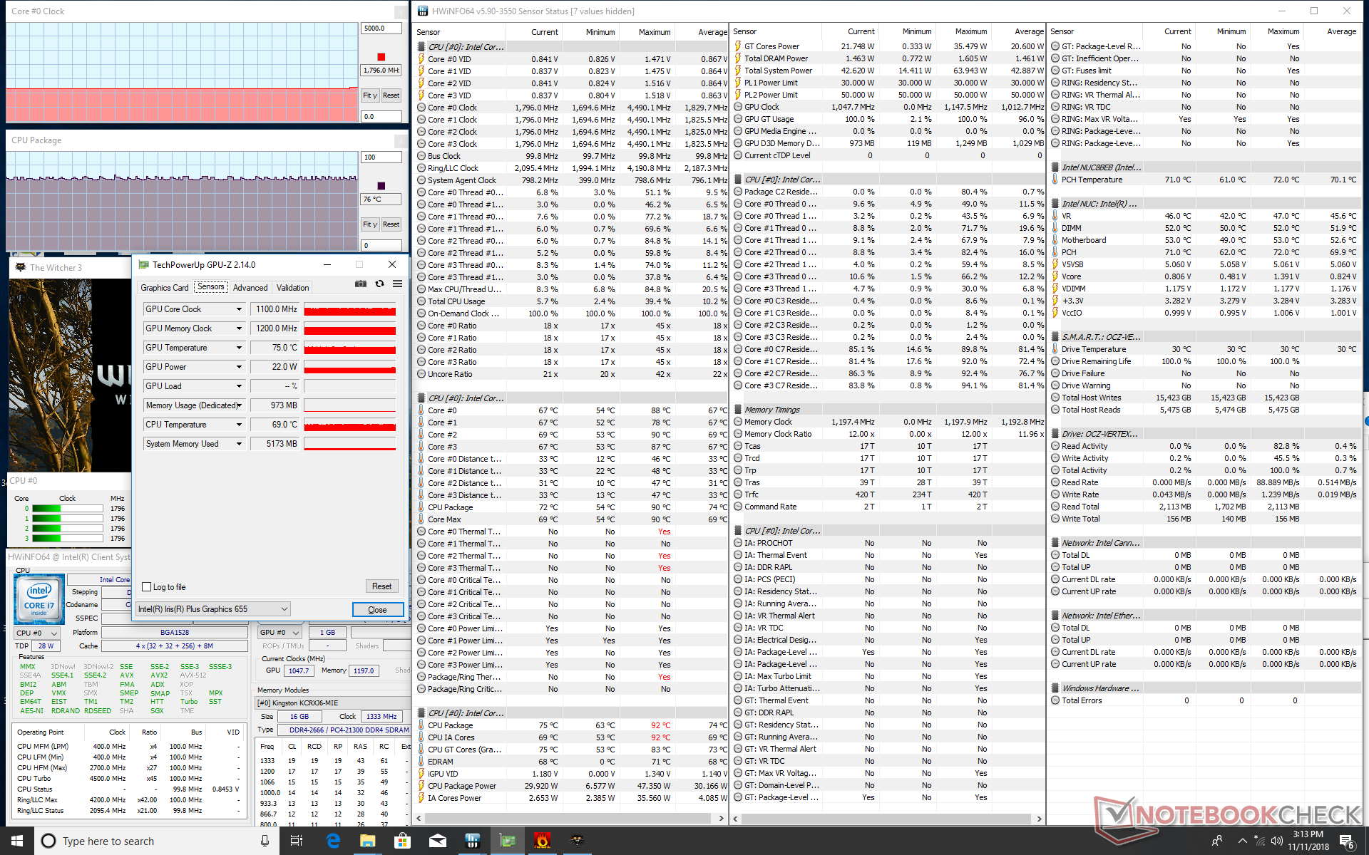
Task: Switch to HWiNFO64 via its taskbar icon
Action: (472, 841)
